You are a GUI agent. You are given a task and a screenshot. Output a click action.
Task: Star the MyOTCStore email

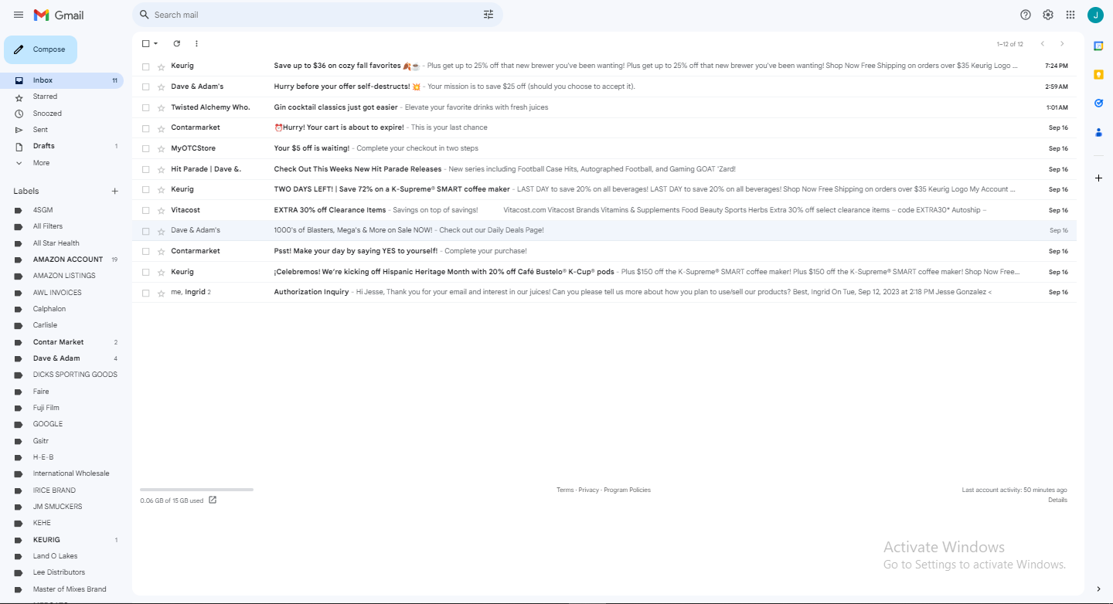(x=161, y=149)
